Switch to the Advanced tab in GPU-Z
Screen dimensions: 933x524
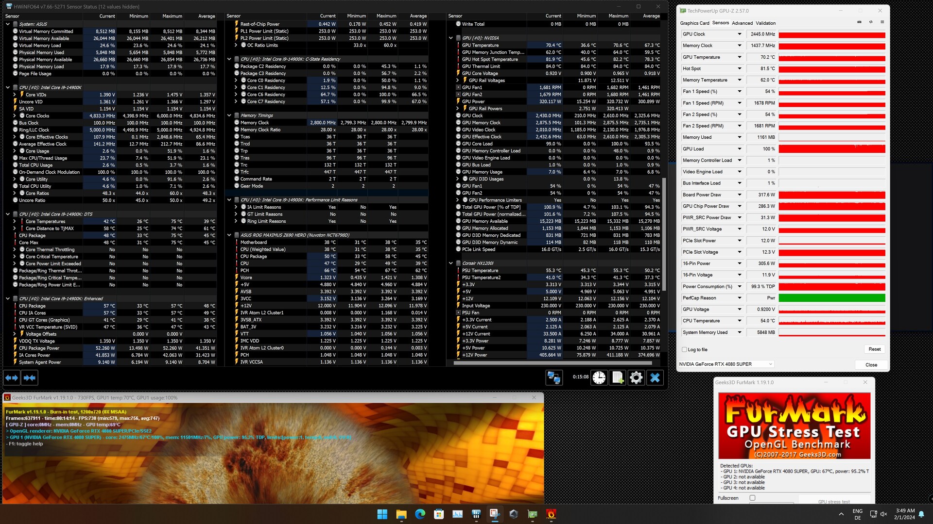pyautogui.click(x=742, y=23)
